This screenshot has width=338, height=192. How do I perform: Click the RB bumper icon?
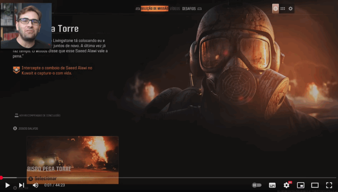(200, 9)
